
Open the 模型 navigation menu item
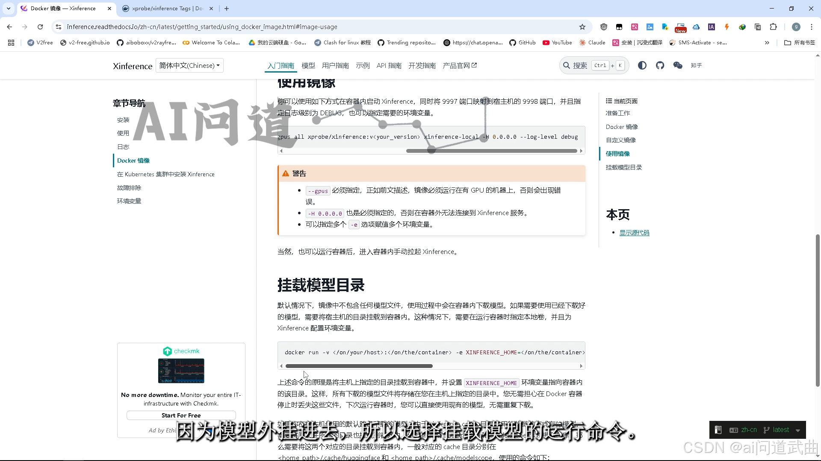coord(308,65)
